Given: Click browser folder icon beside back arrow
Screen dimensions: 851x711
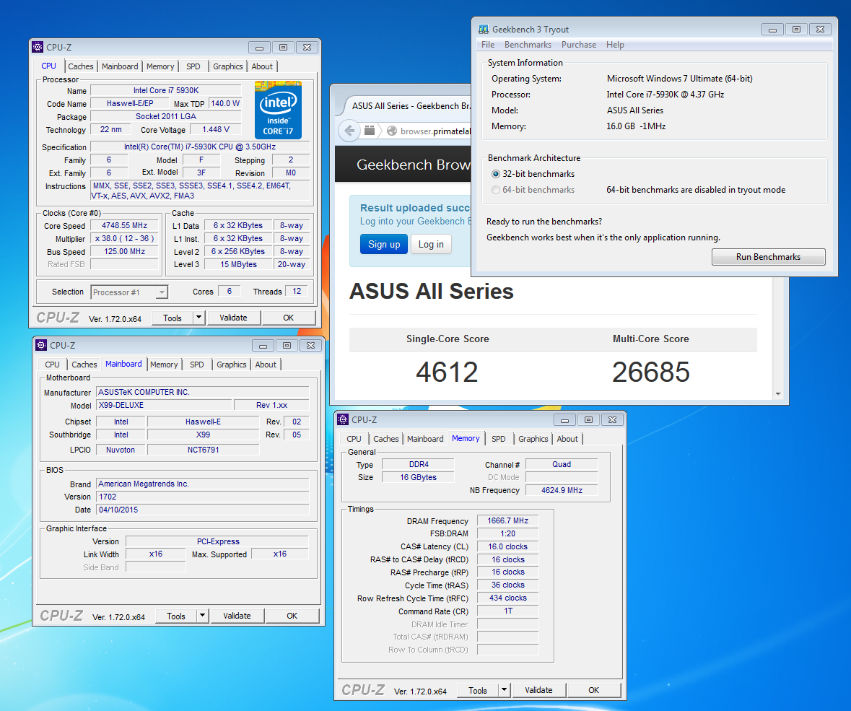Looking at the screenshot, I should [x=370, y=130].
